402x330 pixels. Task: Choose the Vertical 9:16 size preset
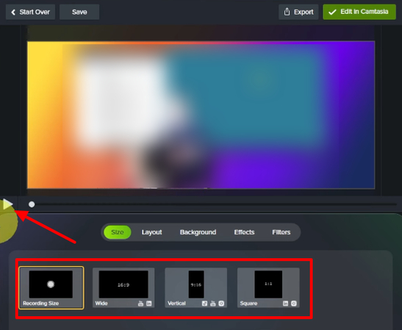[x=196, y=287]
